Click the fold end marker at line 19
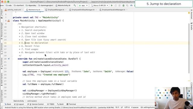The width and height of the screenshot is (193, 109). point(12,56)
